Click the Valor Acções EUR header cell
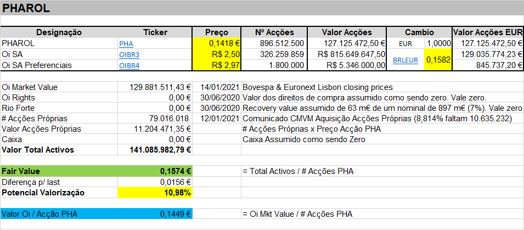The height and width of the screenshot is (230, 524). click(x=488, y=32)
